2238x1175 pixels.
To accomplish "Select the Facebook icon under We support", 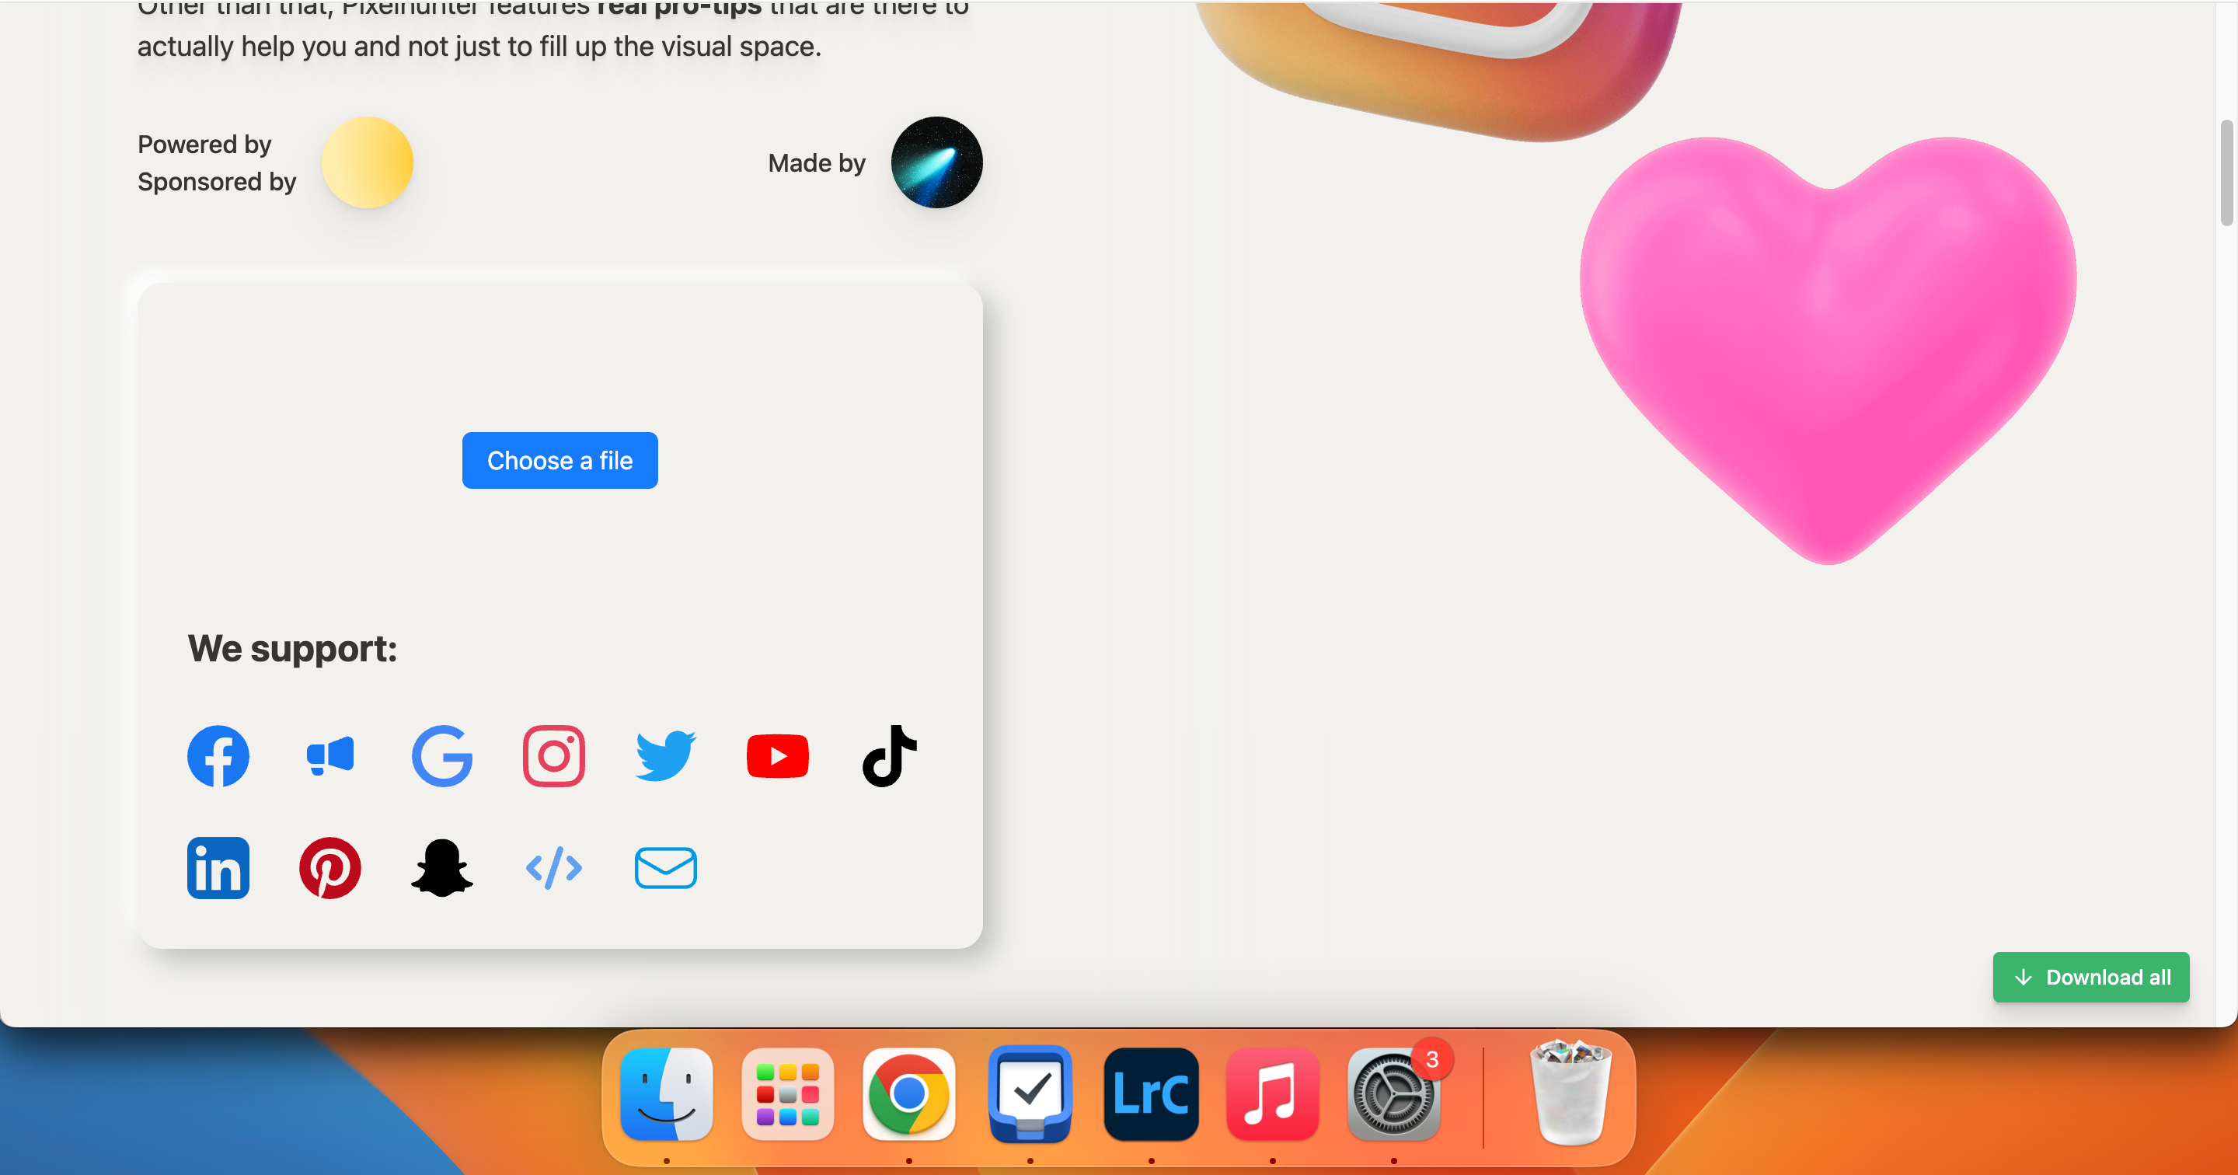I will [x=218, y=756].
